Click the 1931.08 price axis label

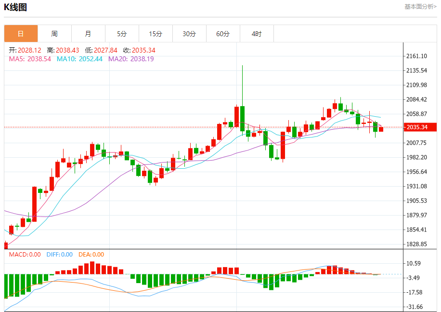click(416, 186)
